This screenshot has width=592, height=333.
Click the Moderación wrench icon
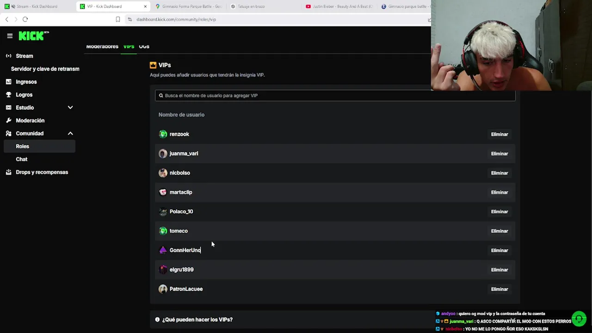8,121
